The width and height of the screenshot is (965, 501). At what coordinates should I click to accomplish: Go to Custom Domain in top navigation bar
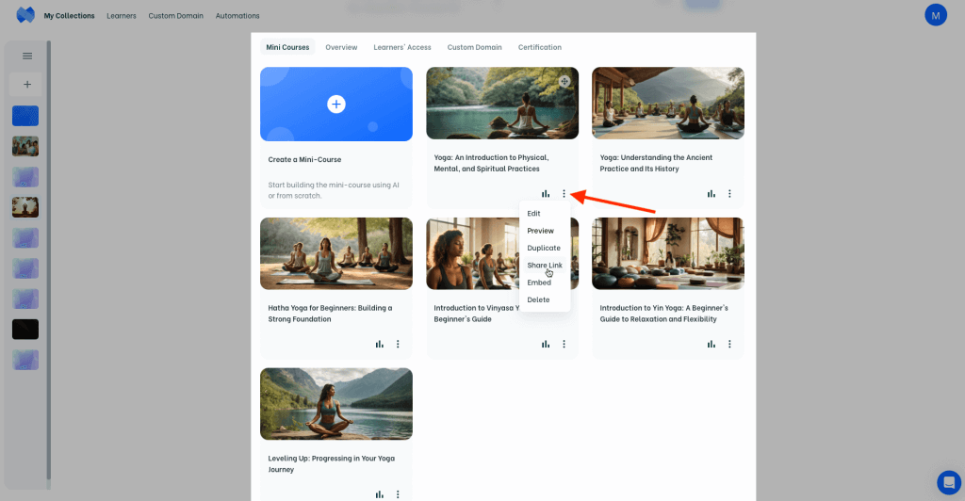[175, 16]
